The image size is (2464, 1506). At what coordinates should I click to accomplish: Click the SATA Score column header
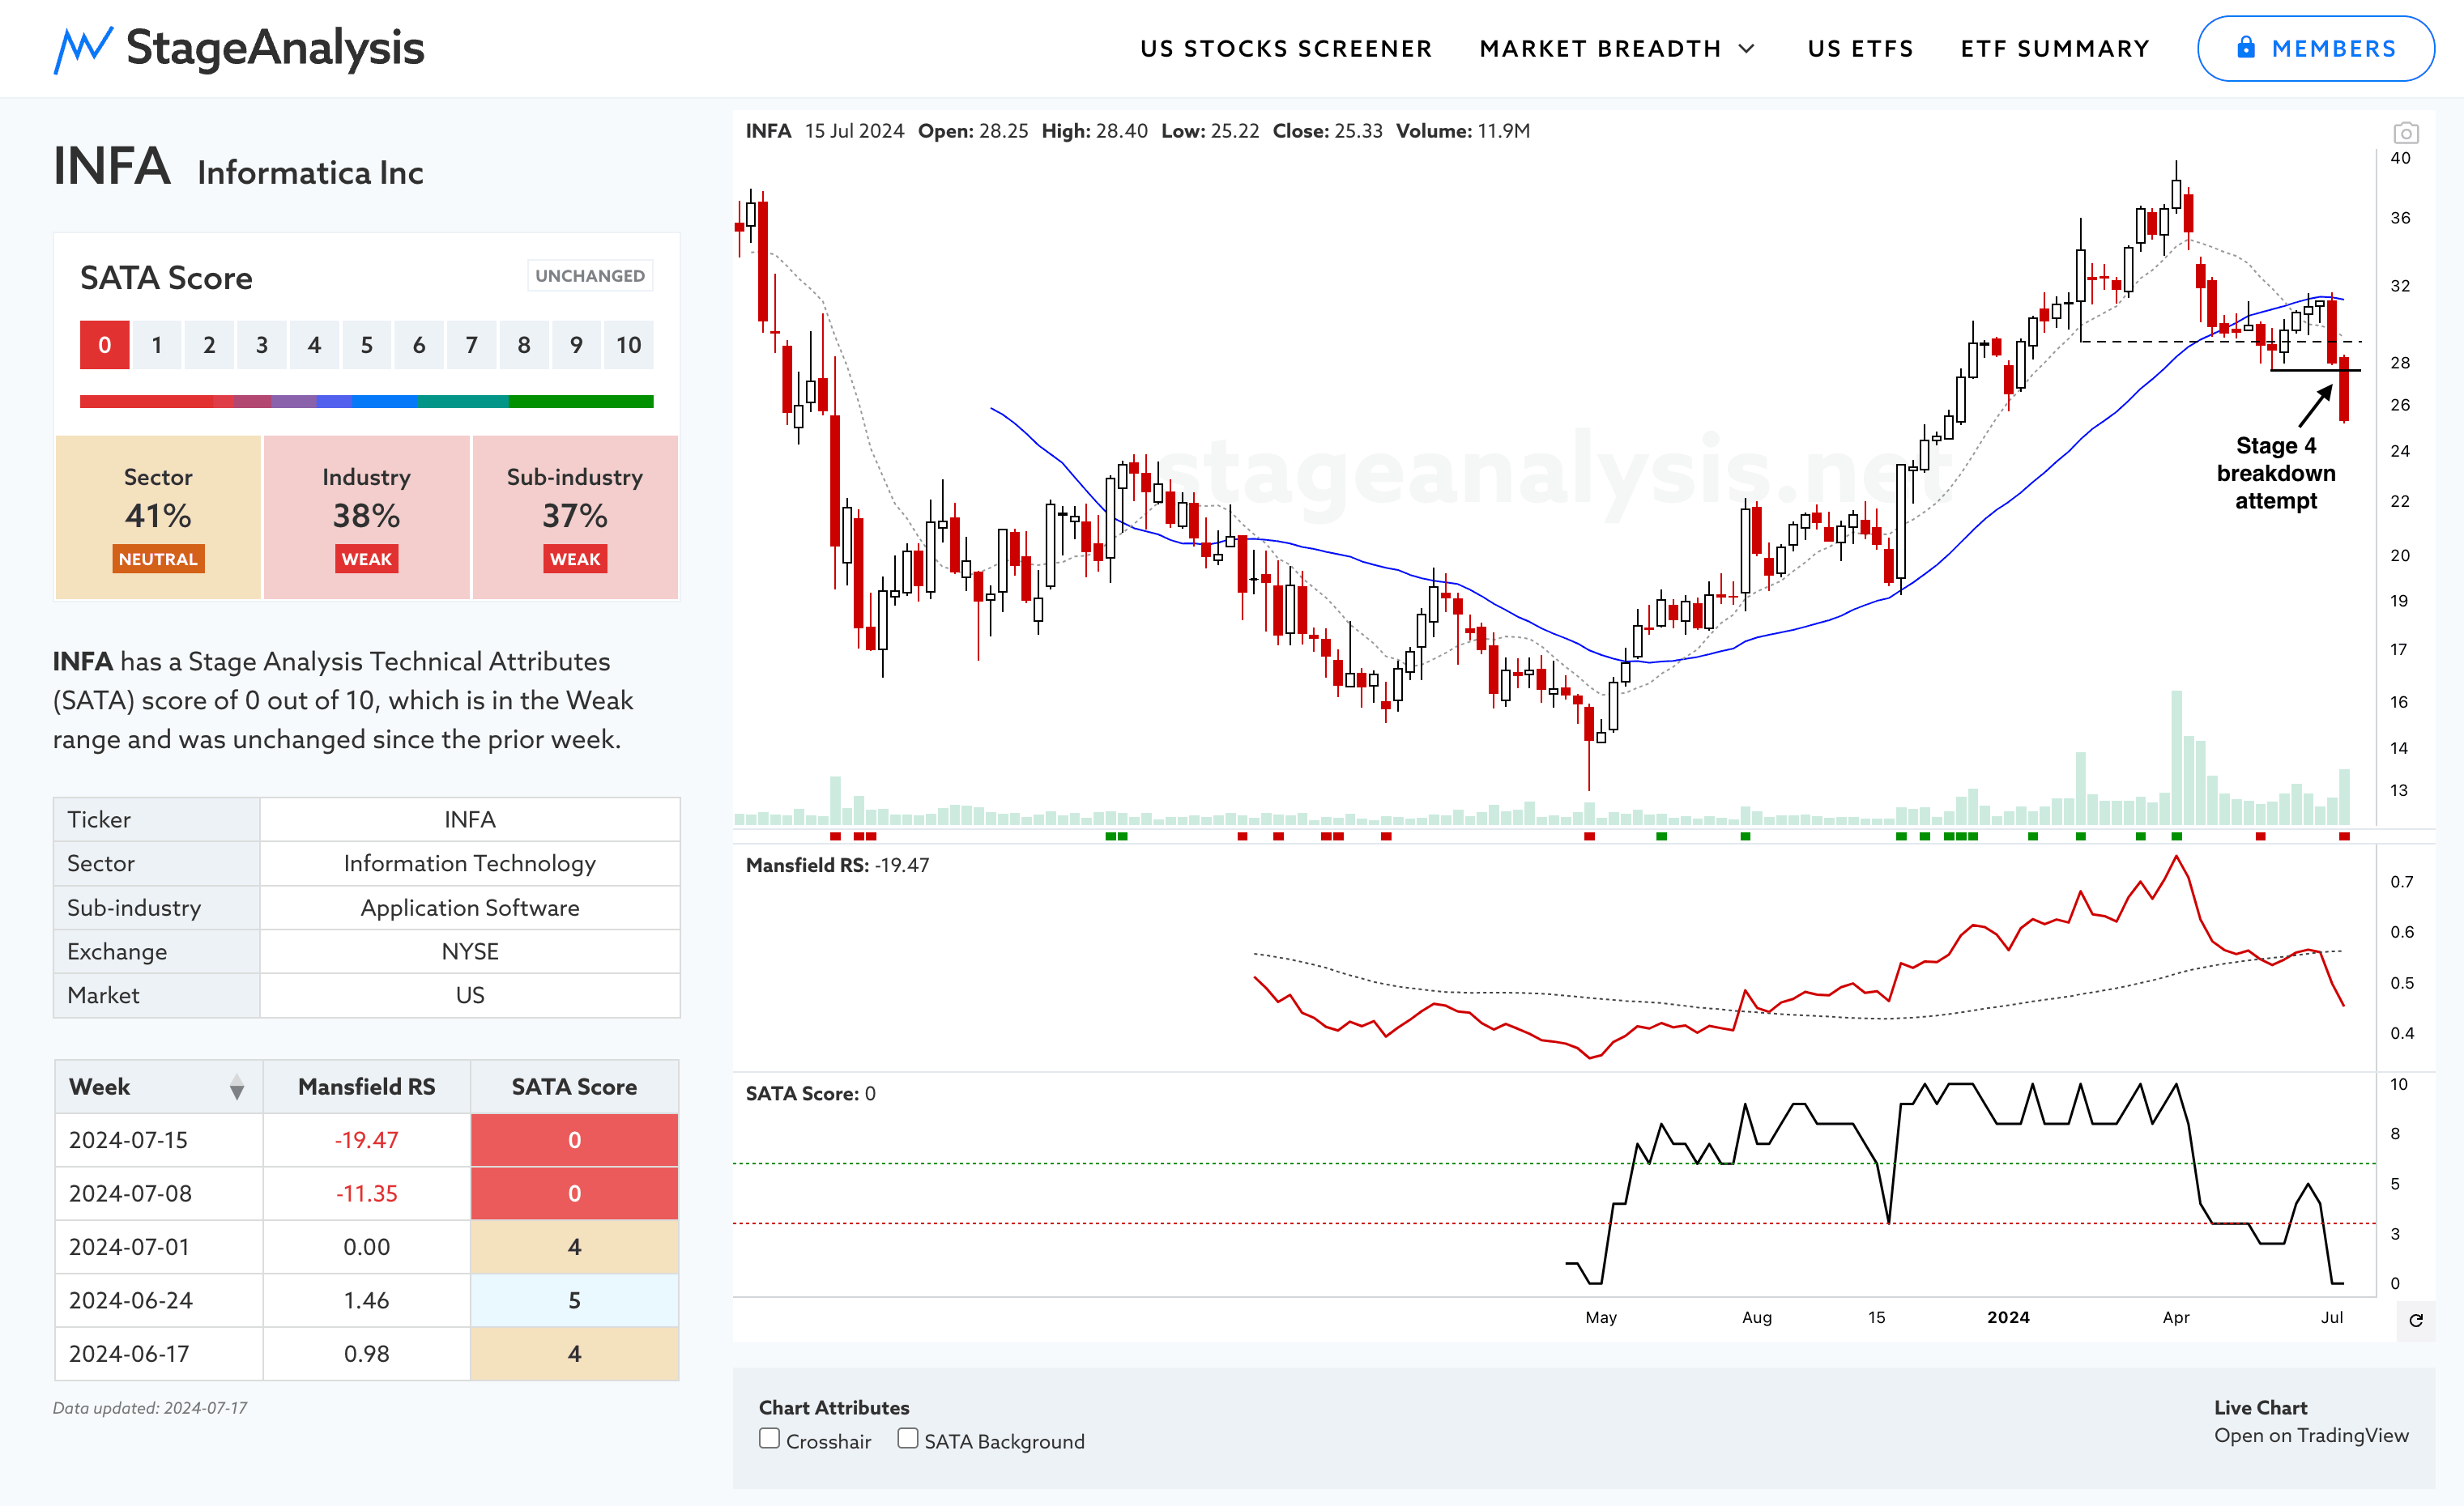574,1087
